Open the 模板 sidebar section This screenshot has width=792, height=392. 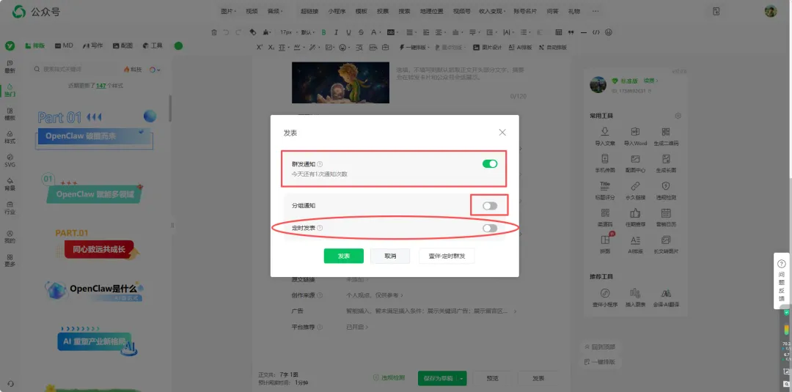(x=10, y=114)
